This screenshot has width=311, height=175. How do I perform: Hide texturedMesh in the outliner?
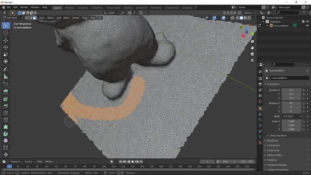click(x=307, y=26)
